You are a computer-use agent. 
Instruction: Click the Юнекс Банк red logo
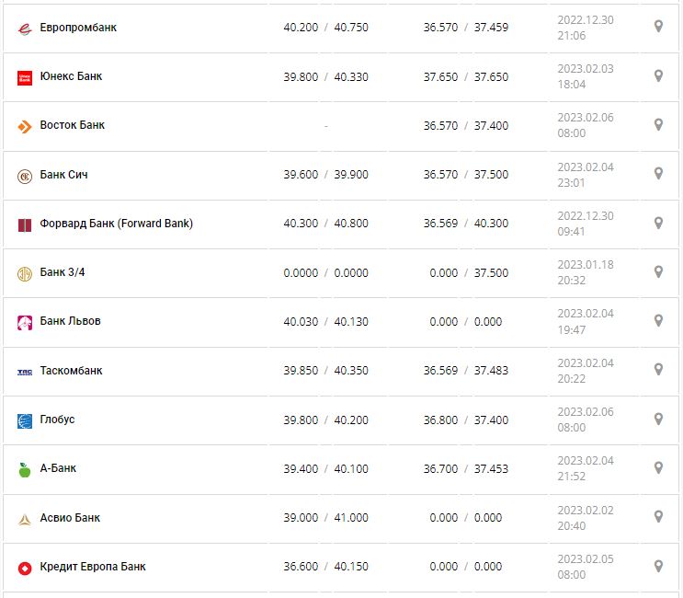pos(25,77)
